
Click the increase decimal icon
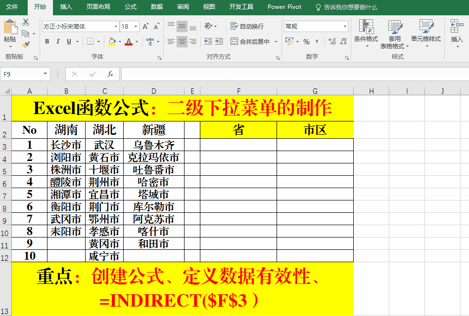332,41
